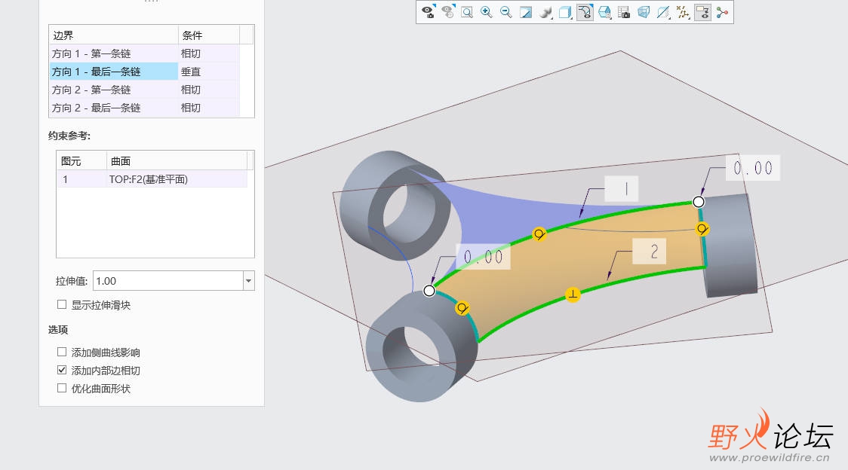Click the 条件 column header
848x470 pixels.
tap(208, 35)
